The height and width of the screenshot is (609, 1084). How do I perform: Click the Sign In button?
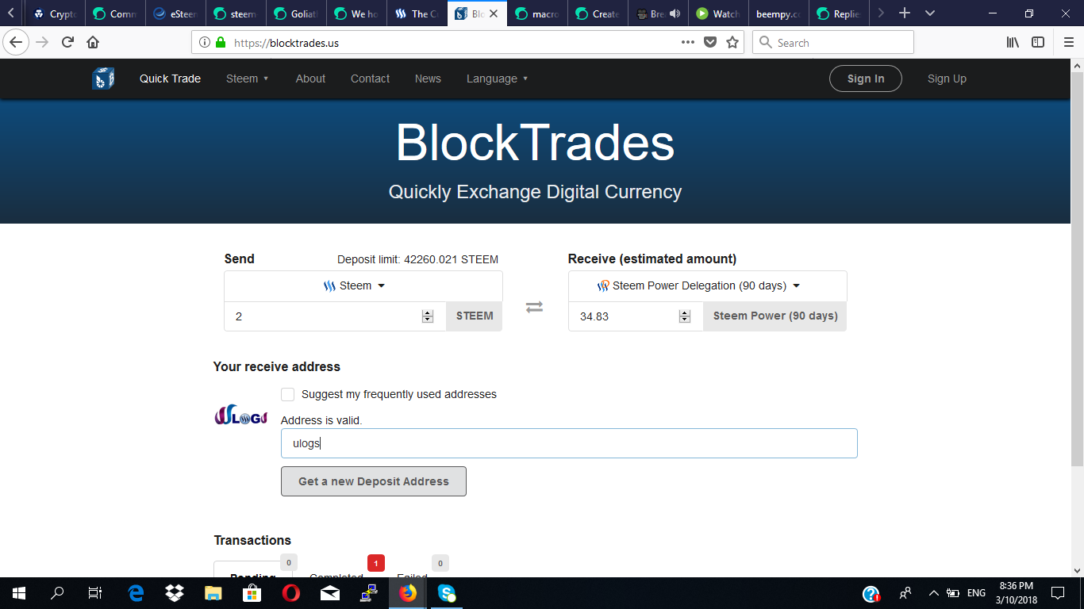coord(866,79)
